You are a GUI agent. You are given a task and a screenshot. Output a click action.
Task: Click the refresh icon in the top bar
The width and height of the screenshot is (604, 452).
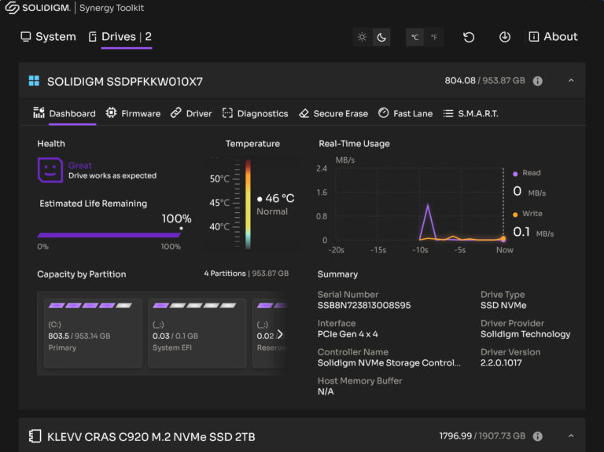pos(469,37)
